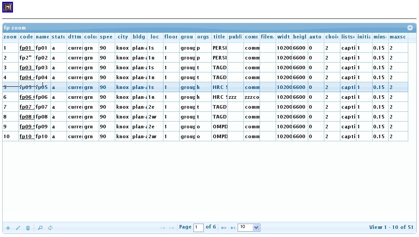
Task: Sort by the zoom column header
Action: 10,37
